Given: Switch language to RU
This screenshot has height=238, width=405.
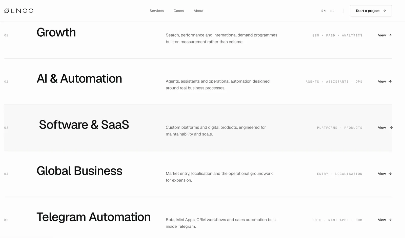Looking at the screenshot, I should click(332, 11).
